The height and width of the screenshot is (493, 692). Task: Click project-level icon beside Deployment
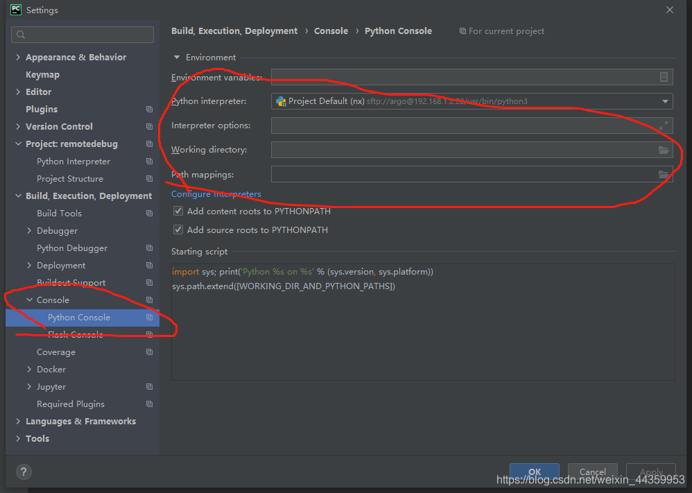point(149,266)
